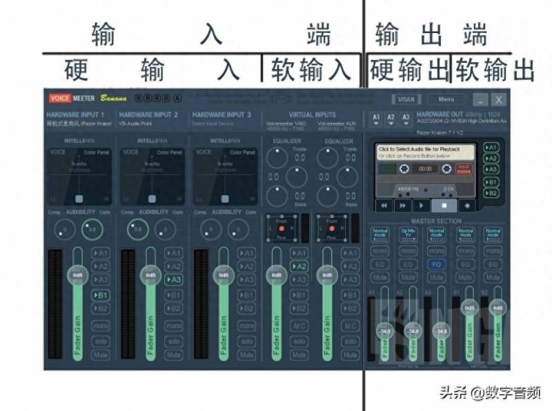Fast-forward the cassette recorder
Viewport: 552px width, 411px height.
[402, 205]
